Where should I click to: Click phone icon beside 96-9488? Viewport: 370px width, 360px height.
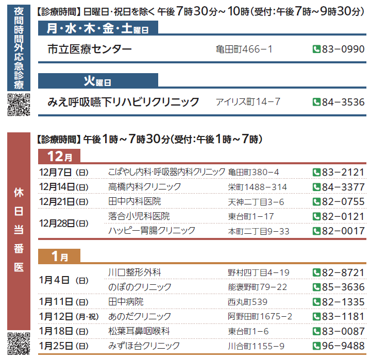(316, 346)
